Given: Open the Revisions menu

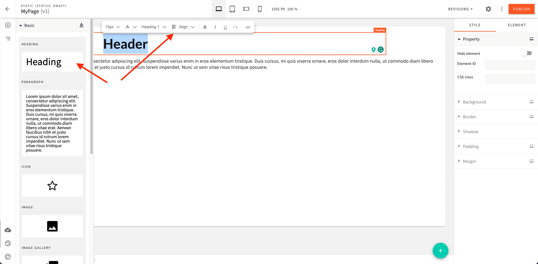Looking at the screenshot, I should (460, 9).
